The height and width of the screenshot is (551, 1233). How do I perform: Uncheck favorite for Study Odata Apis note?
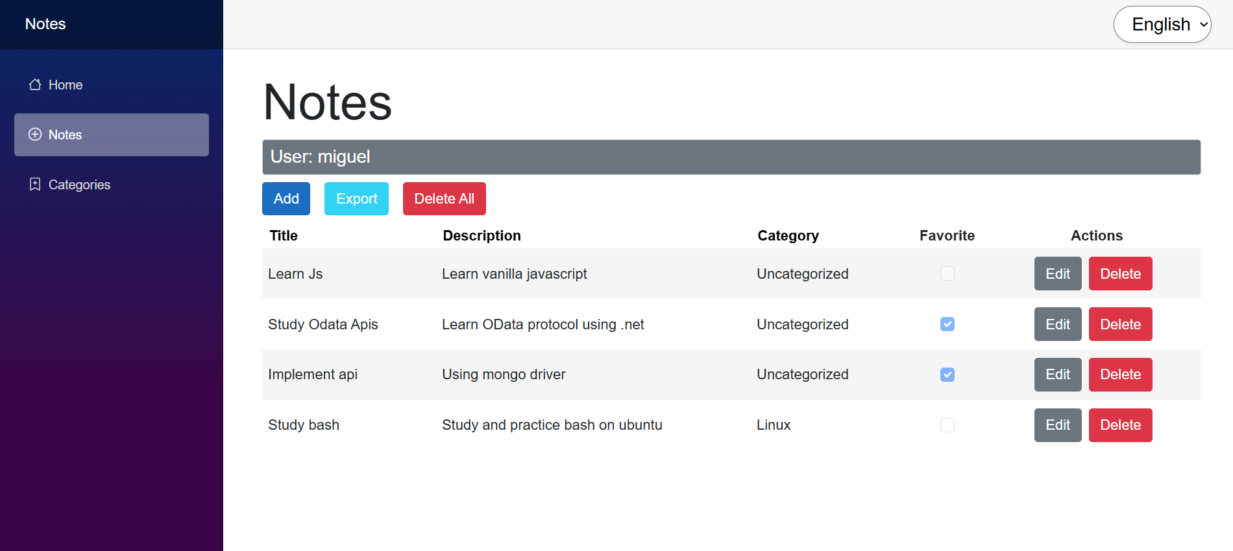click(x=947, y=324)
